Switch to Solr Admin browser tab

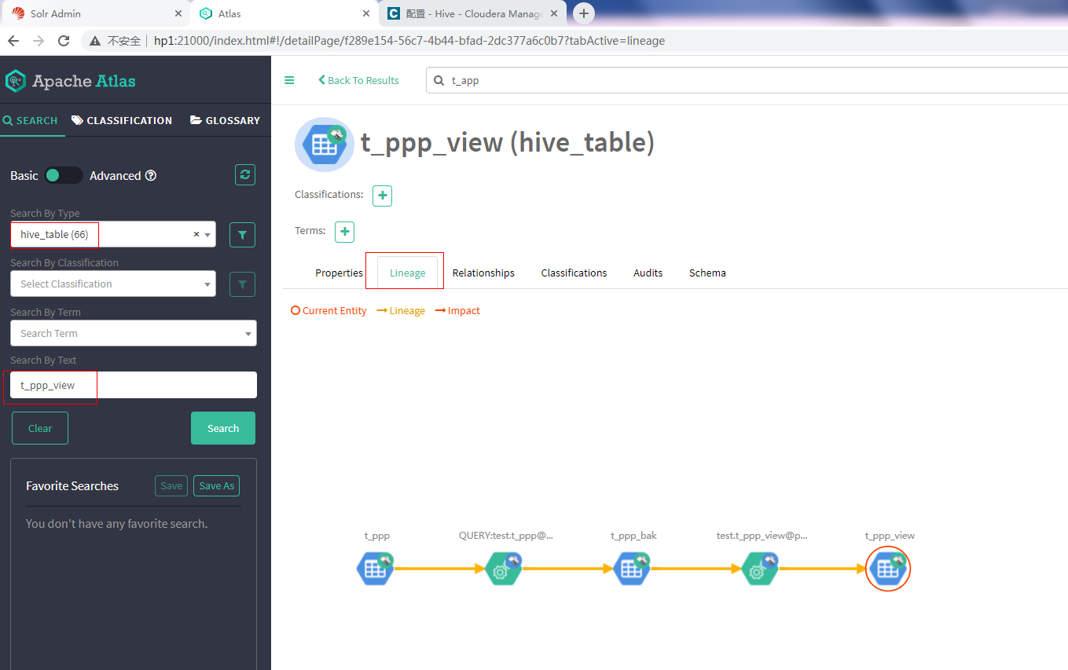coord(94,14)
